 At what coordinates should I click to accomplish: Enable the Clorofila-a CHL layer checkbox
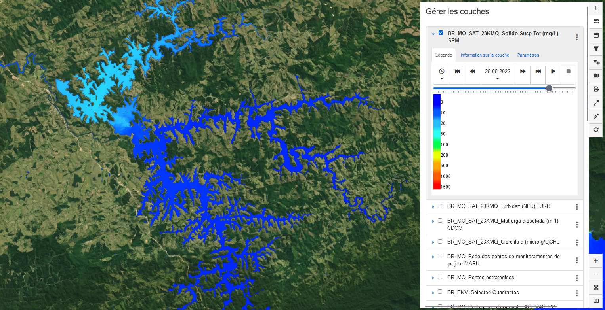[x=440, y=242]
